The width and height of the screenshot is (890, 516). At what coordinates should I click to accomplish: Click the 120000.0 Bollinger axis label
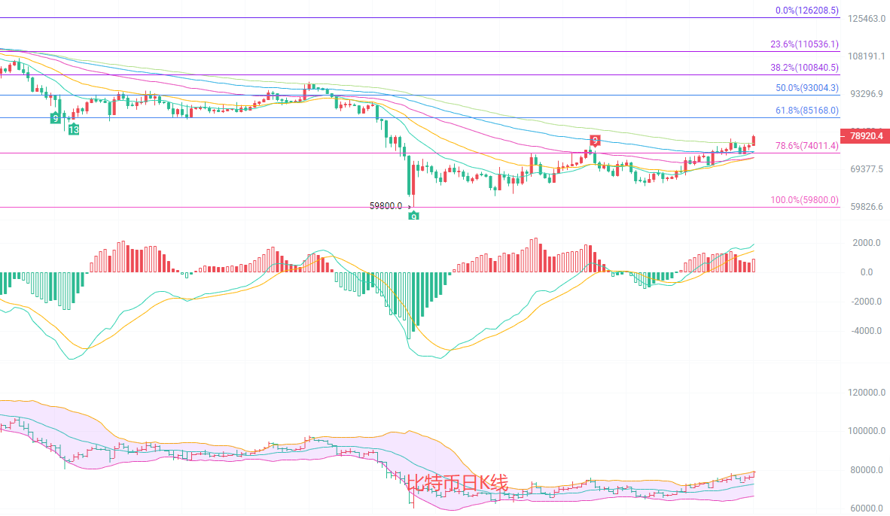pos(863,393)
